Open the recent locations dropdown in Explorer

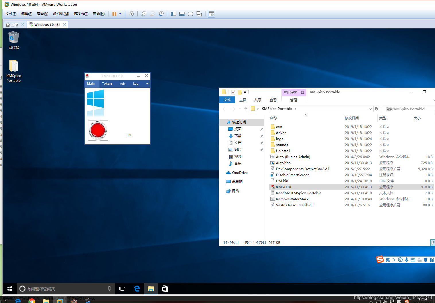(240, 109)
